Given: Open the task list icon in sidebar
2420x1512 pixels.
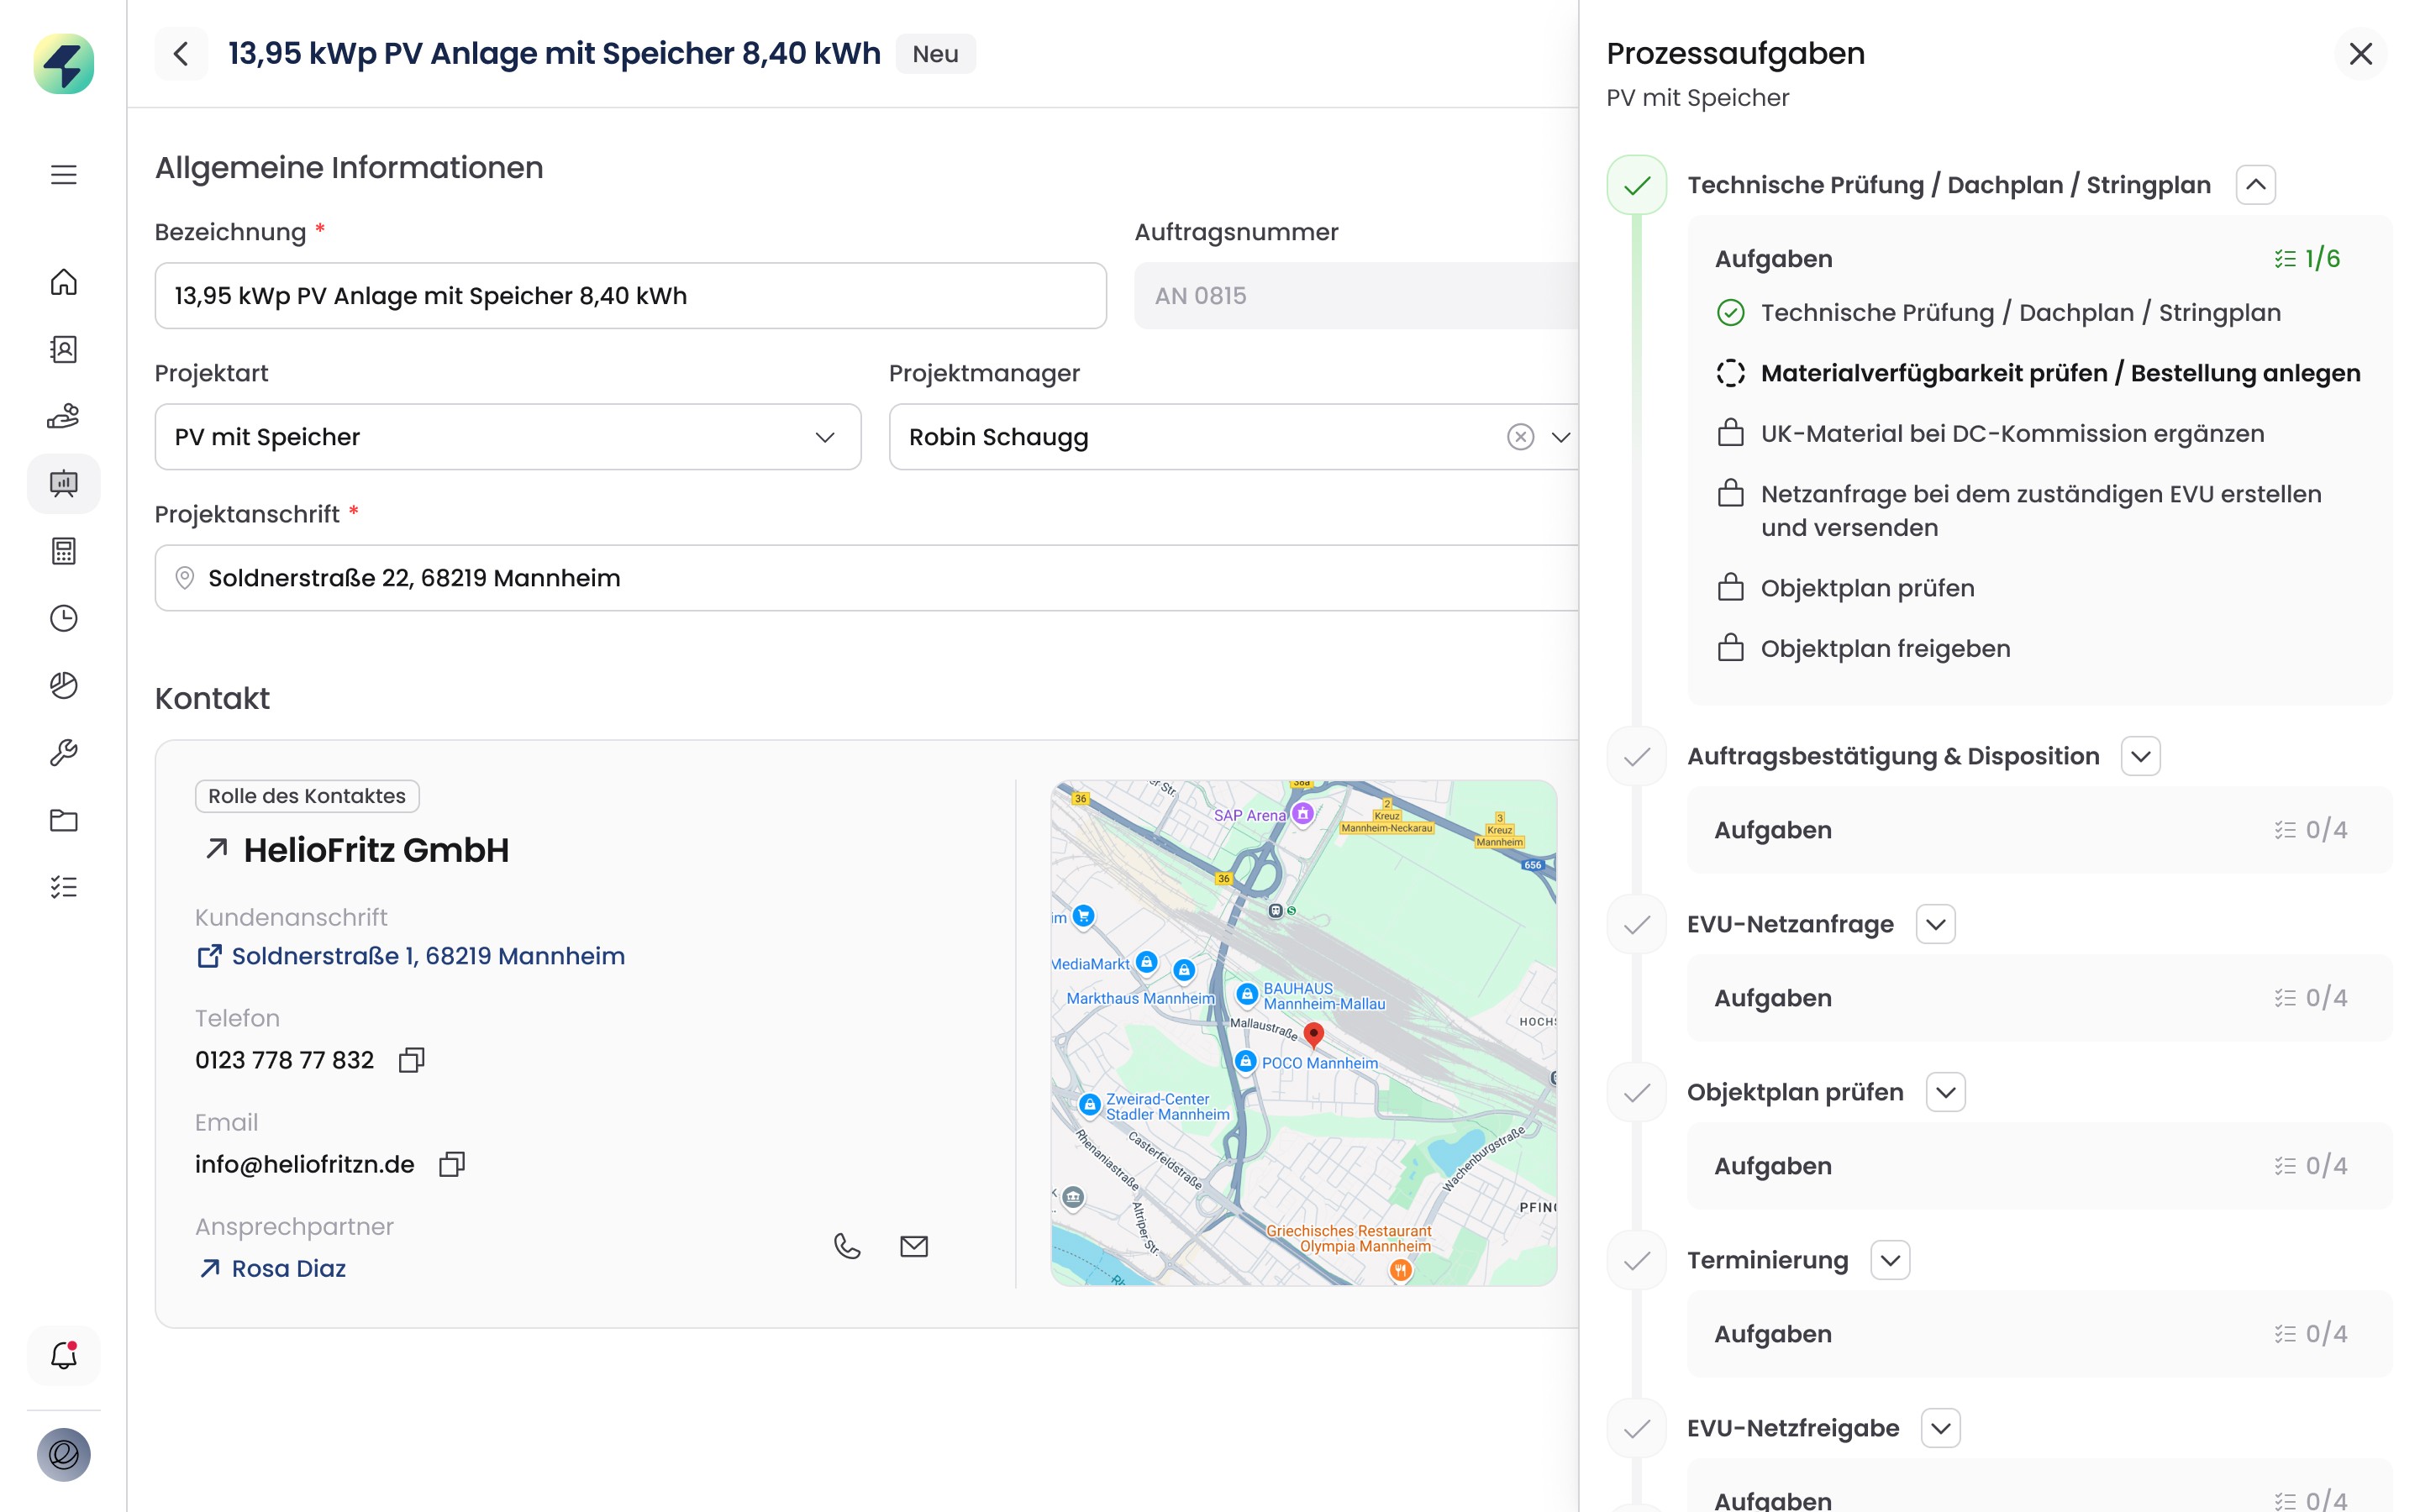Looking at the screenshot, I should pos(63,887).
